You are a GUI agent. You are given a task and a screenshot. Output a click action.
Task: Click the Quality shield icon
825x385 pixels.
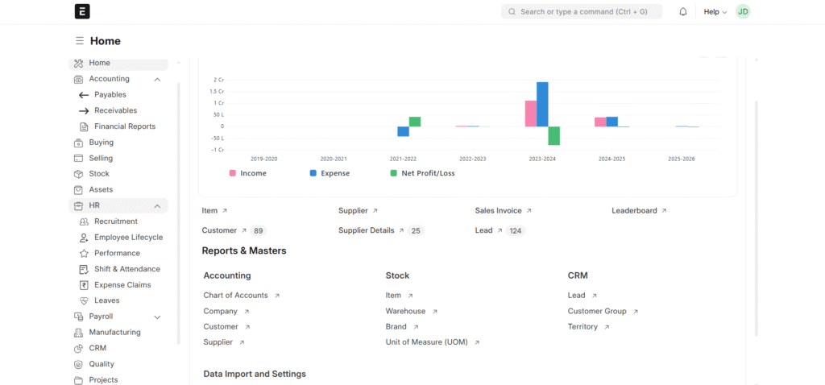[78, 364]
